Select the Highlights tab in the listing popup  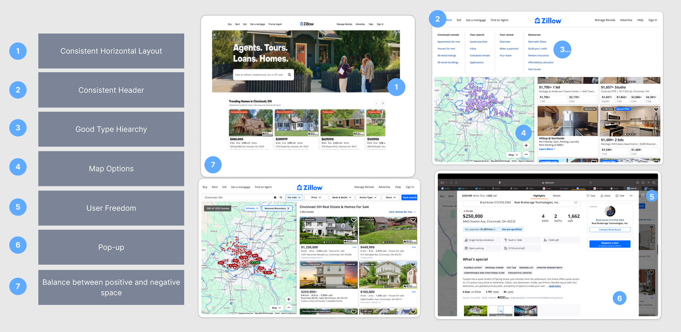[x=539, y=196]
